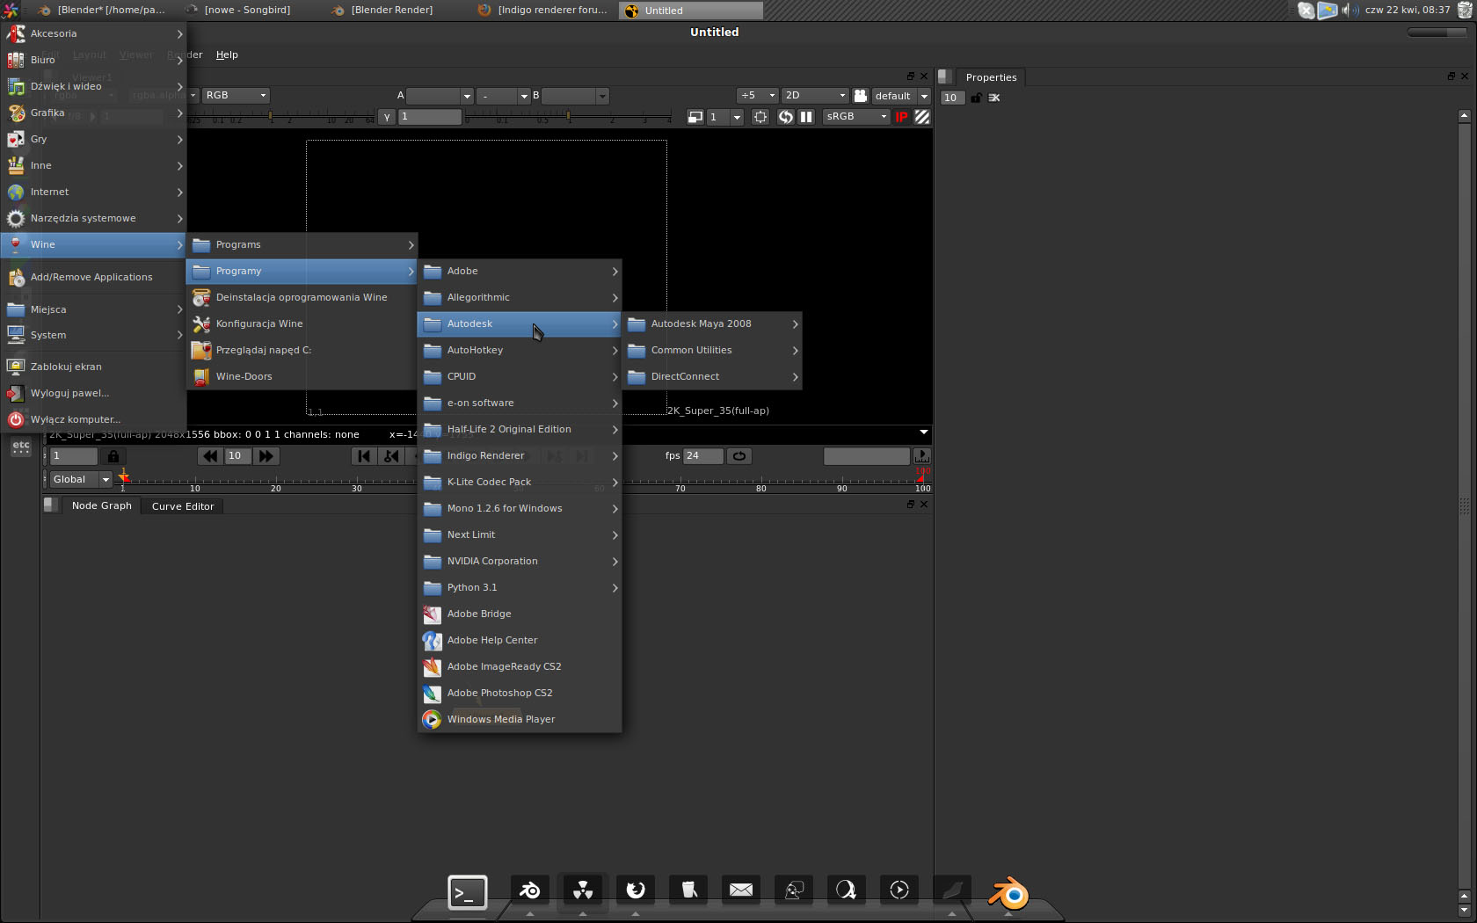Viewport: 1477px width, 923px height.
Task: Click the mail envelope dock icon
Action: point(741,890)
